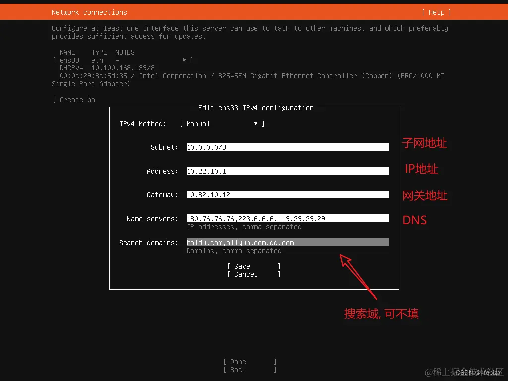Image resolution: width=508 pixels, height=381 pixels.
Task: Click the Name servers label
Action: 153,219
